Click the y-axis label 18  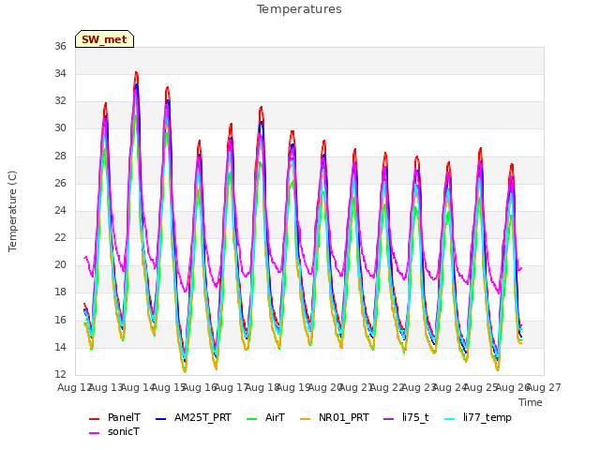pos(60,292)
